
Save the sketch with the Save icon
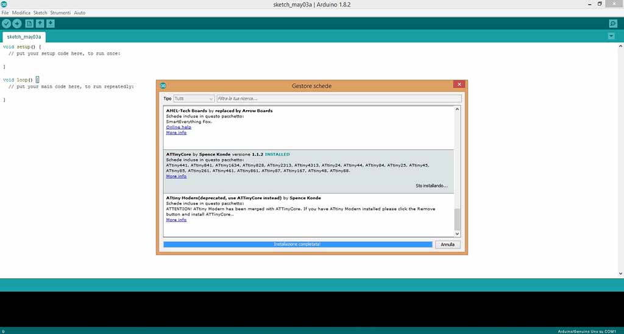pos(51,24)
